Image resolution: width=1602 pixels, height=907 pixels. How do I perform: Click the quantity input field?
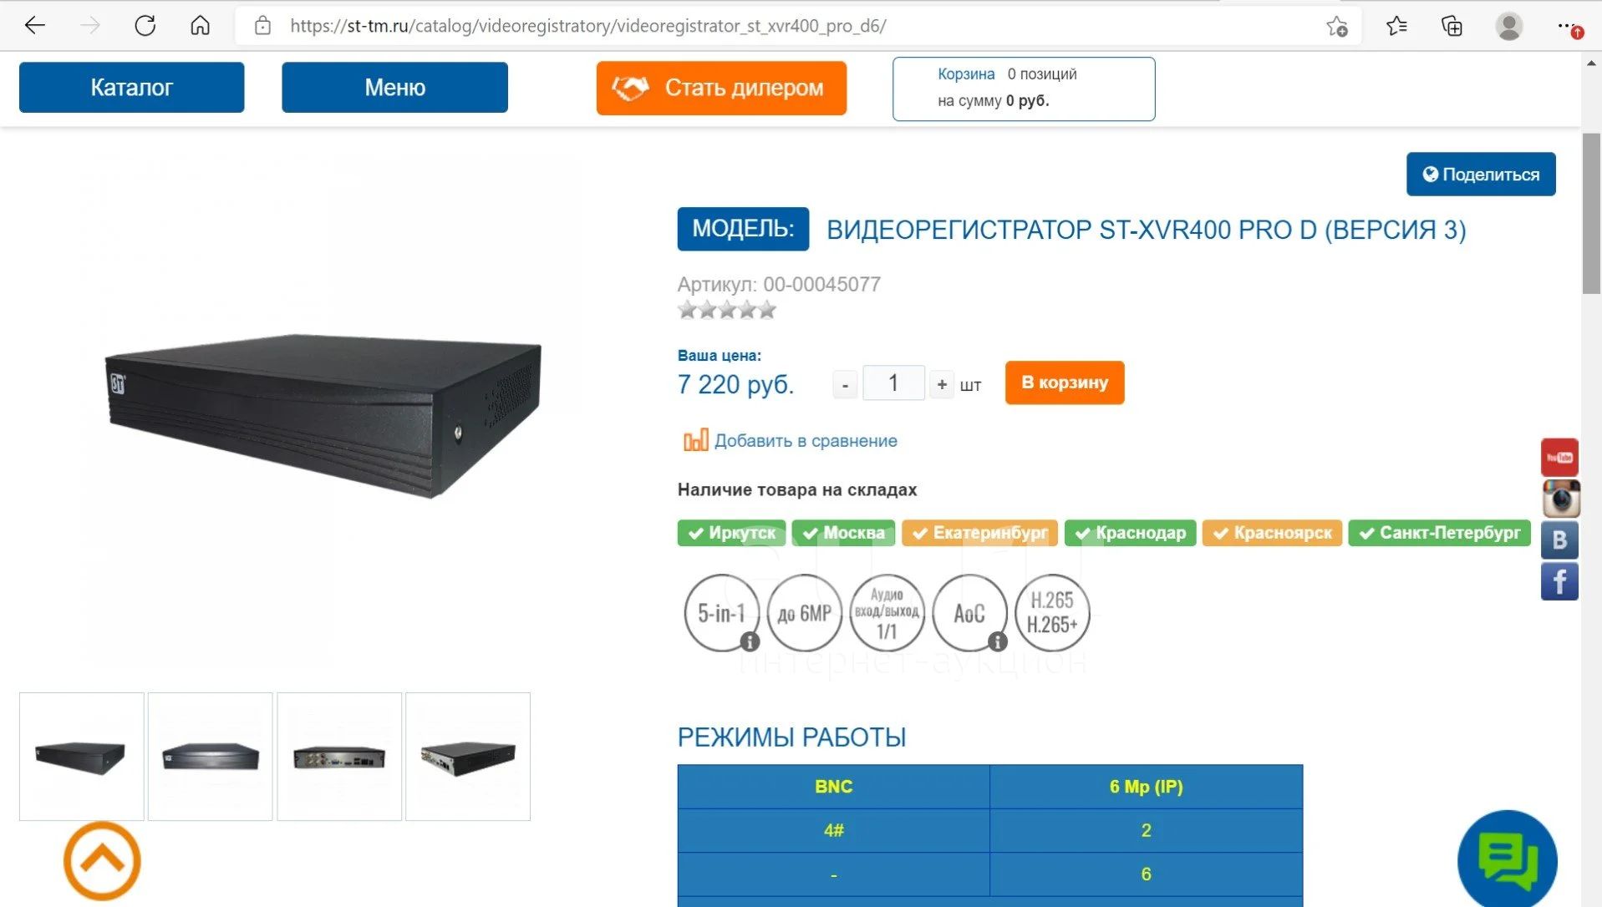tap(893, 383)
